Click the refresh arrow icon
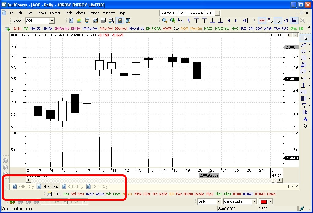 point(286,20)
